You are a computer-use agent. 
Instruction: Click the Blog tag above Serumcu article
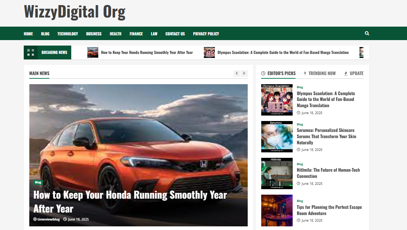pos(300,124)
